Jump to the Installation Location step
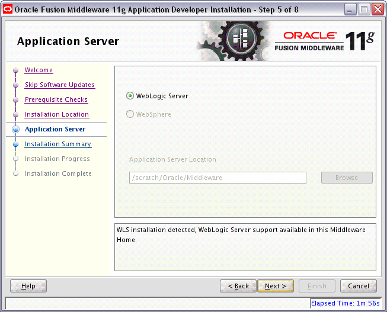387x312 pixels. [57, 114]
